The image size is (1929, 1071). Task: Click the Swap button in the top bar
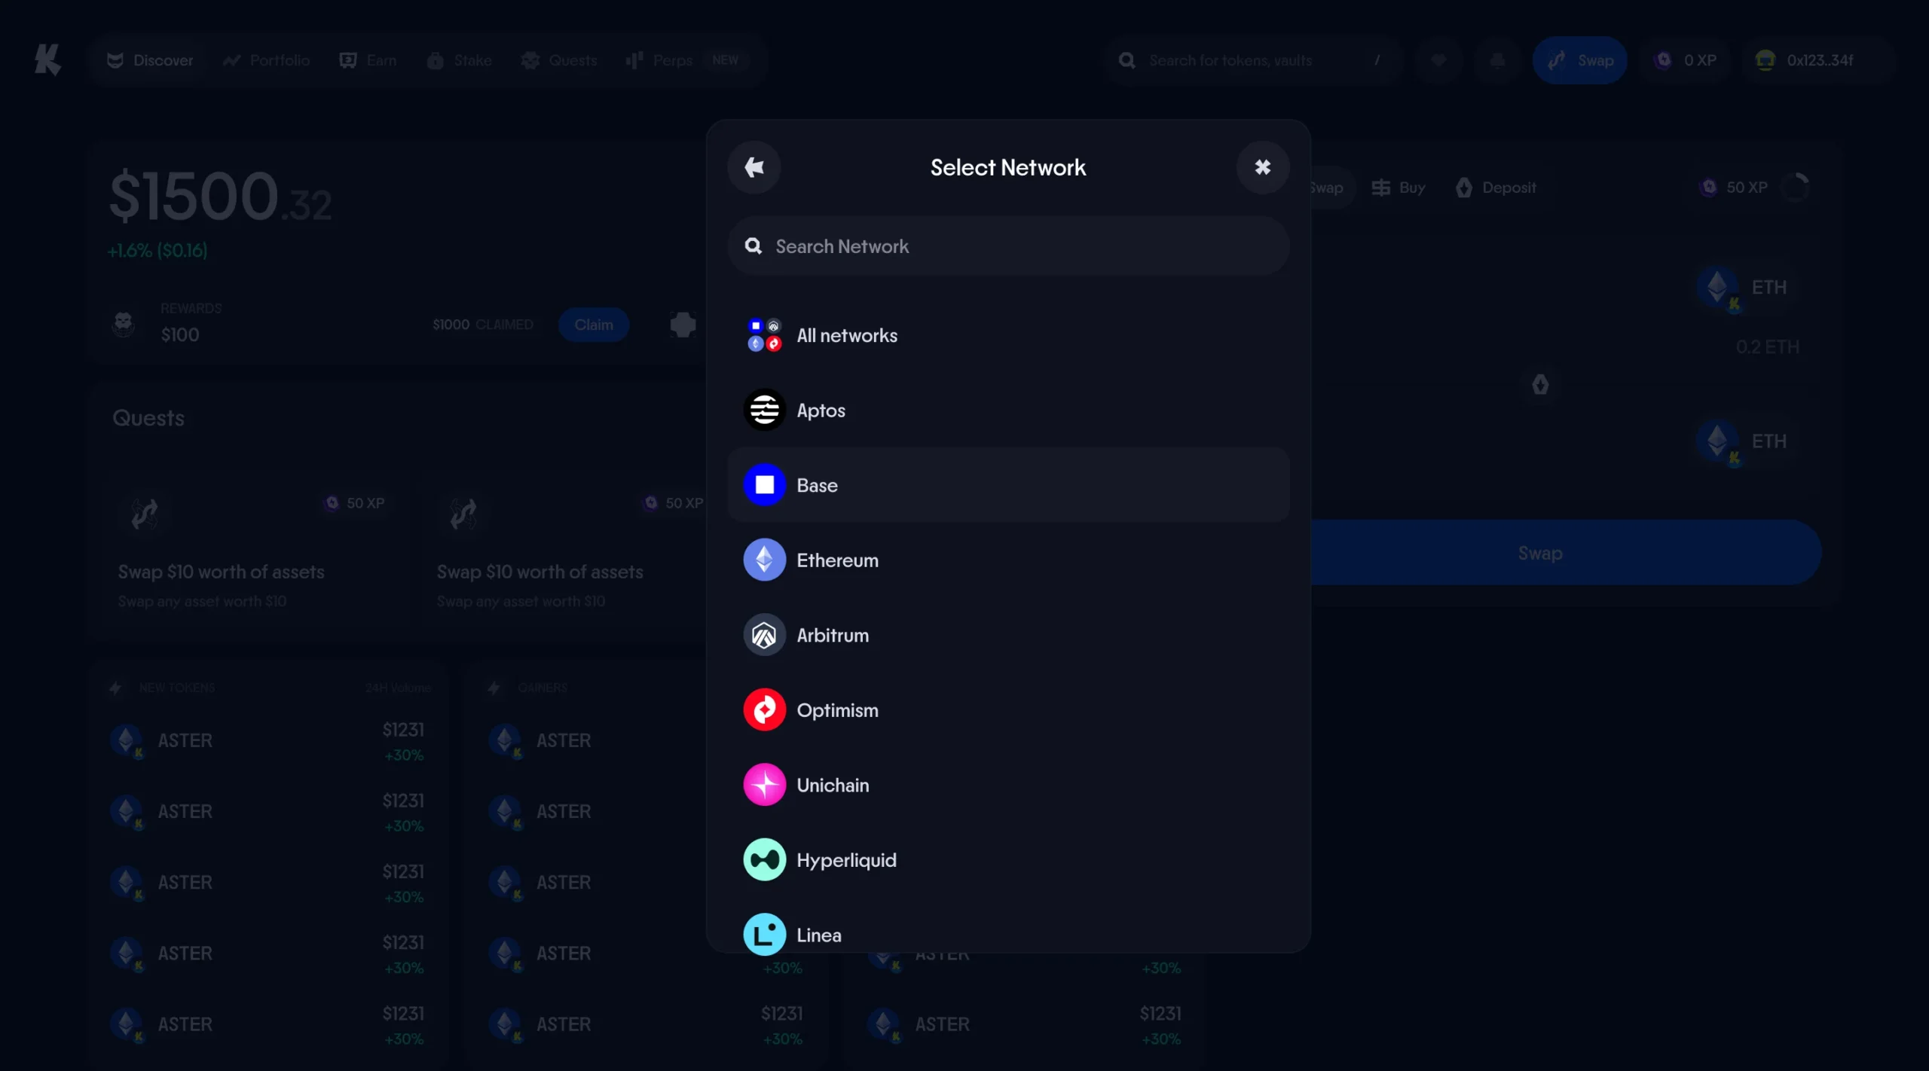(x=1579, y=60)
